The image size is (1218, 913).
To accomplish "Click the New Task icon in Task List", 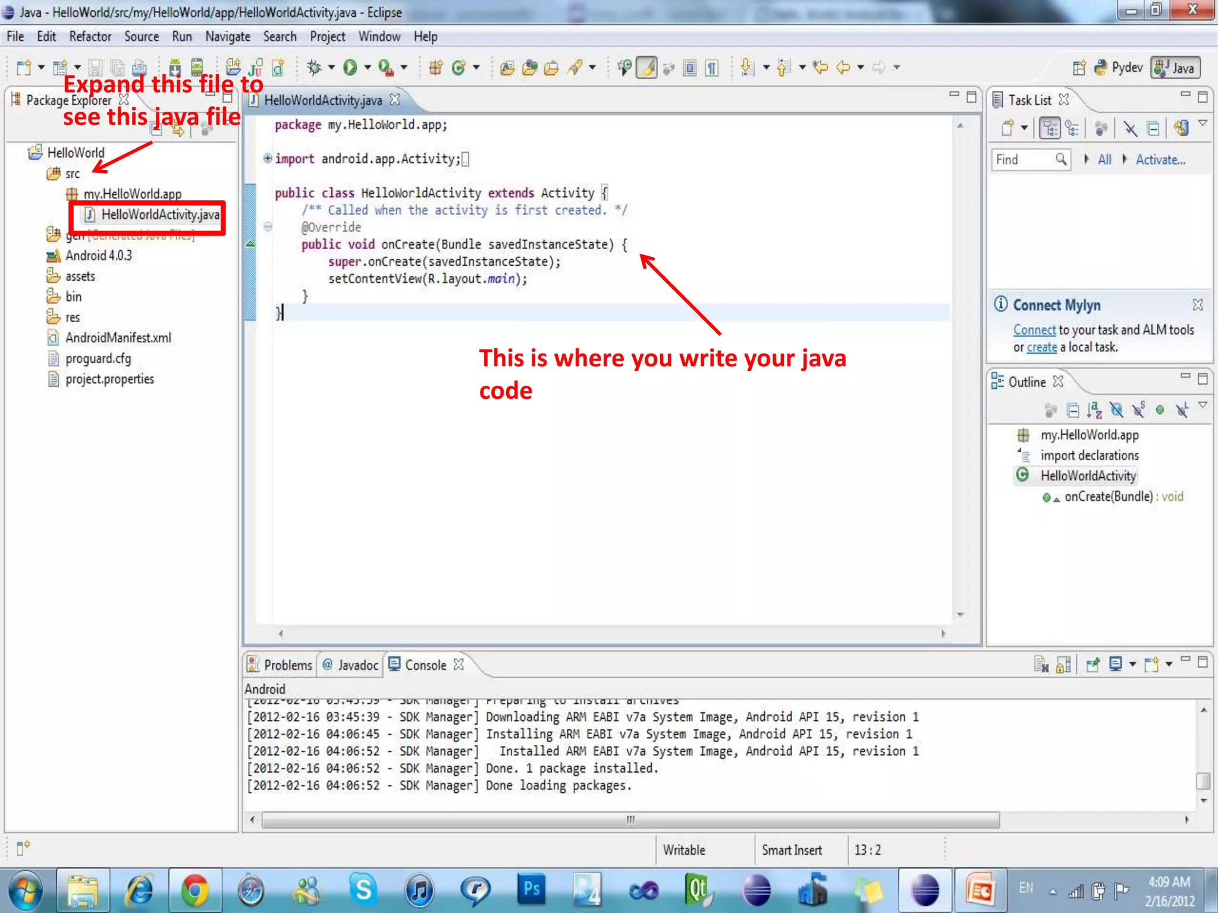I will (1008, 127).
